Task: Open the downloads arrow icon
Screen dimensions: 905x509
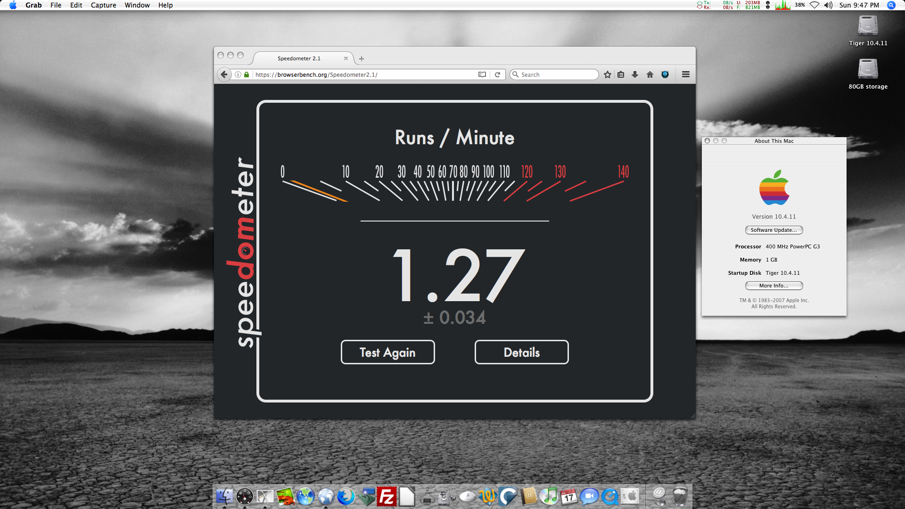Action: (635, 74)
